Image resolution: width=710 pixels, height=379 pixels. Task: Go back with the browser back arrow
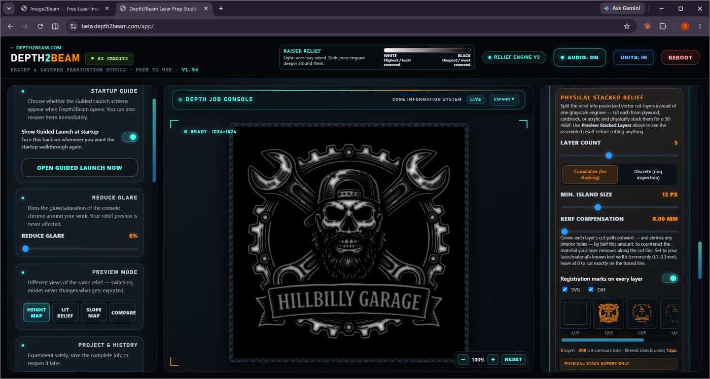pyautogui.click(x=10, y=26)
